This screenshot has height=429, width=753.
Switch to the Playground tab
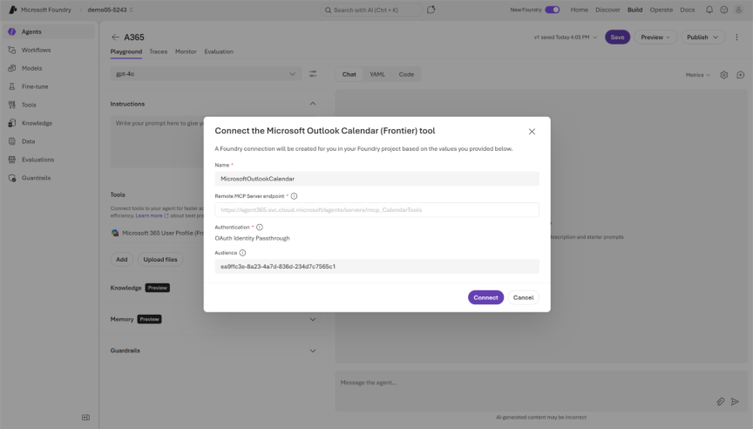coord(126,51)
